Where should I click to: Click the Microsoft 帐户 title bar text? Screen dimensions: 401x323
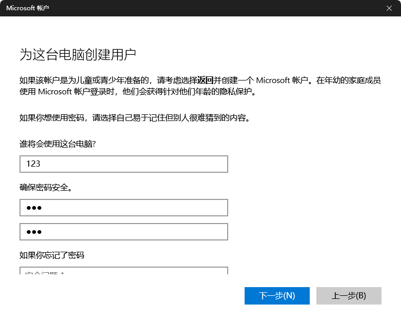pos(28,8)
